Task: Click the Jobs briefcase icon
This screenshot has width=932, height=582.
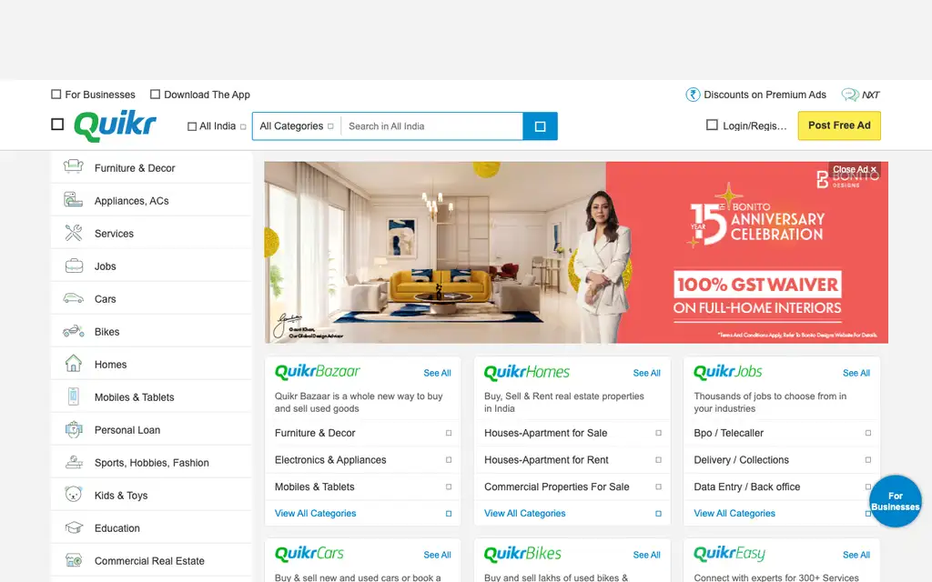Action: pos(74,266)
